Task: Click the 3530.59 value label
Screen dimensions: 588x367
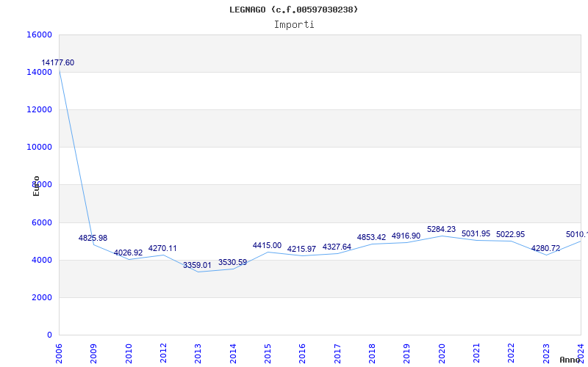Action: [x=233, y=262]
